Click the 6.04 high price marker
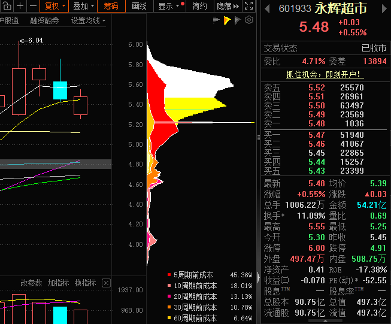The width and height of the screenshot is (391, 324). point(31,40)
